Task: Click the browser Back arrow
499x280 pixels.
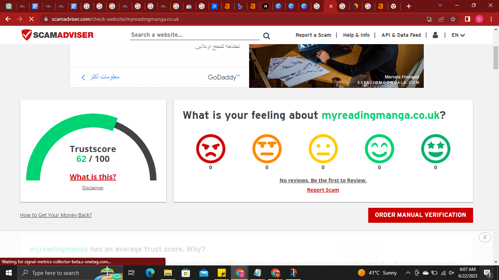Action: pyautogui.click(x=8, y=19)
